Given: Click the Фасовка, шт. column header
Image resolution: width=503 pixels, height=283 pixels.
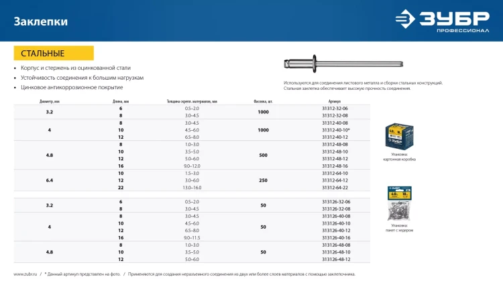Looking at the screenshot, I should tap(263, 101).
